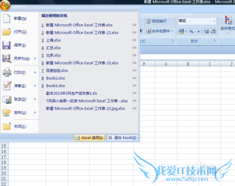Pin 百度经验.xlsx to the recent list

click(134, 70)
